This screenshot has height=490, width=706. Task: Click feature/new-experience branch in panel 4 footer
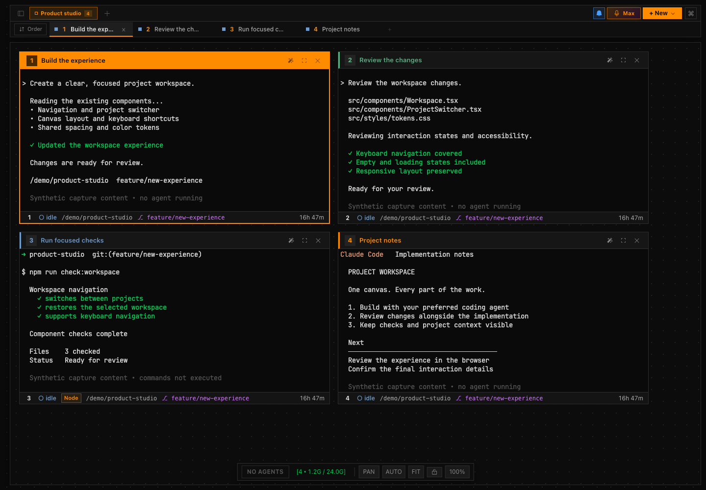point(504,398)
